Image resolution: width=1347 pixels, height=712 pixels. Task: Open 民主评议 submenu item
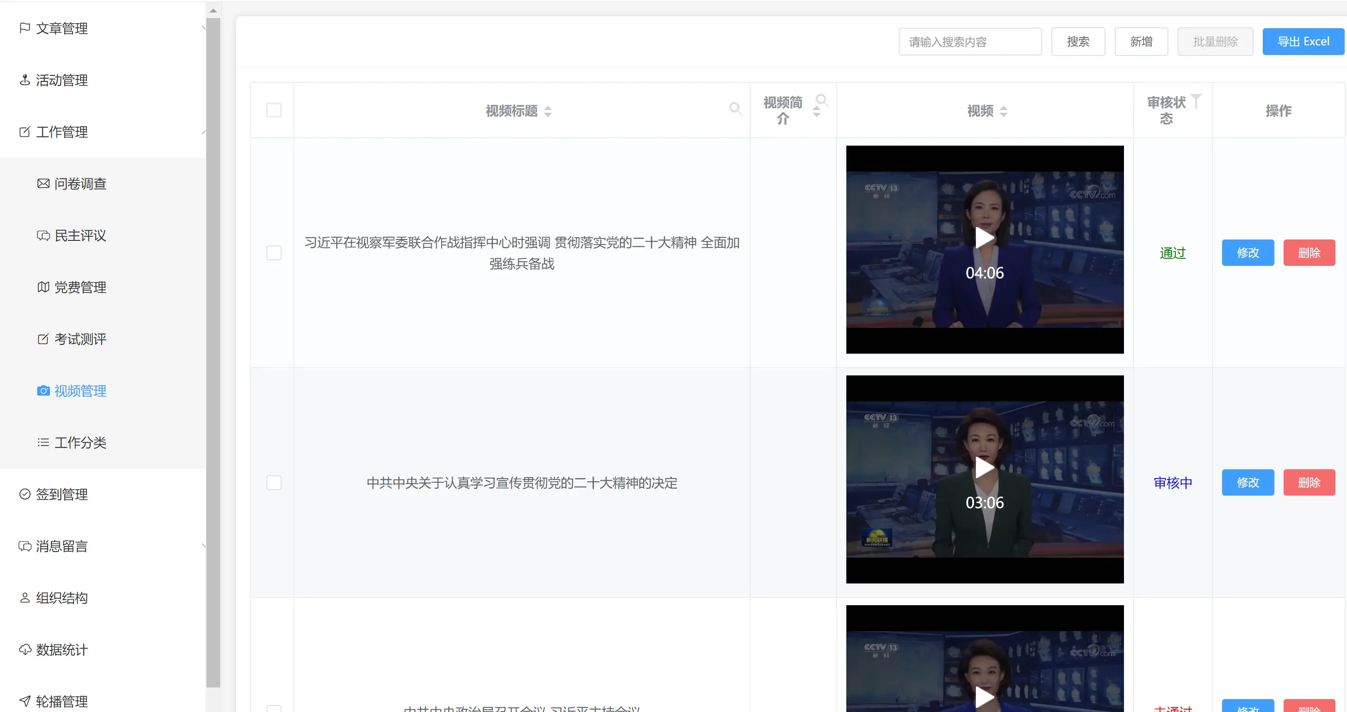pos(81,235)
